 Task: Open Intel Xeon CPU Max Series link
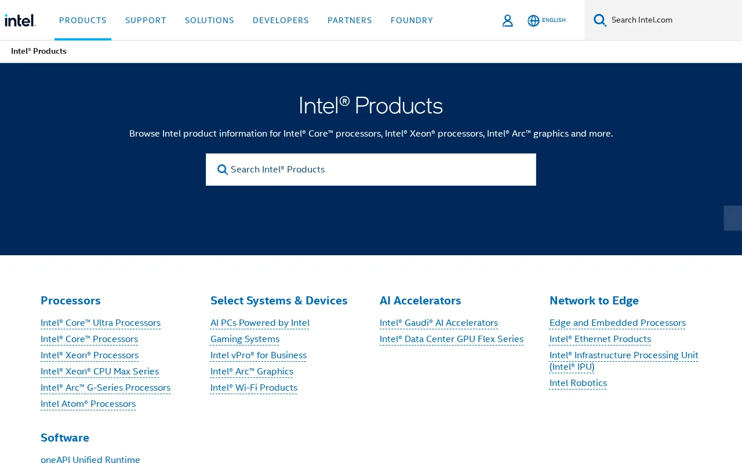point(100,372)
